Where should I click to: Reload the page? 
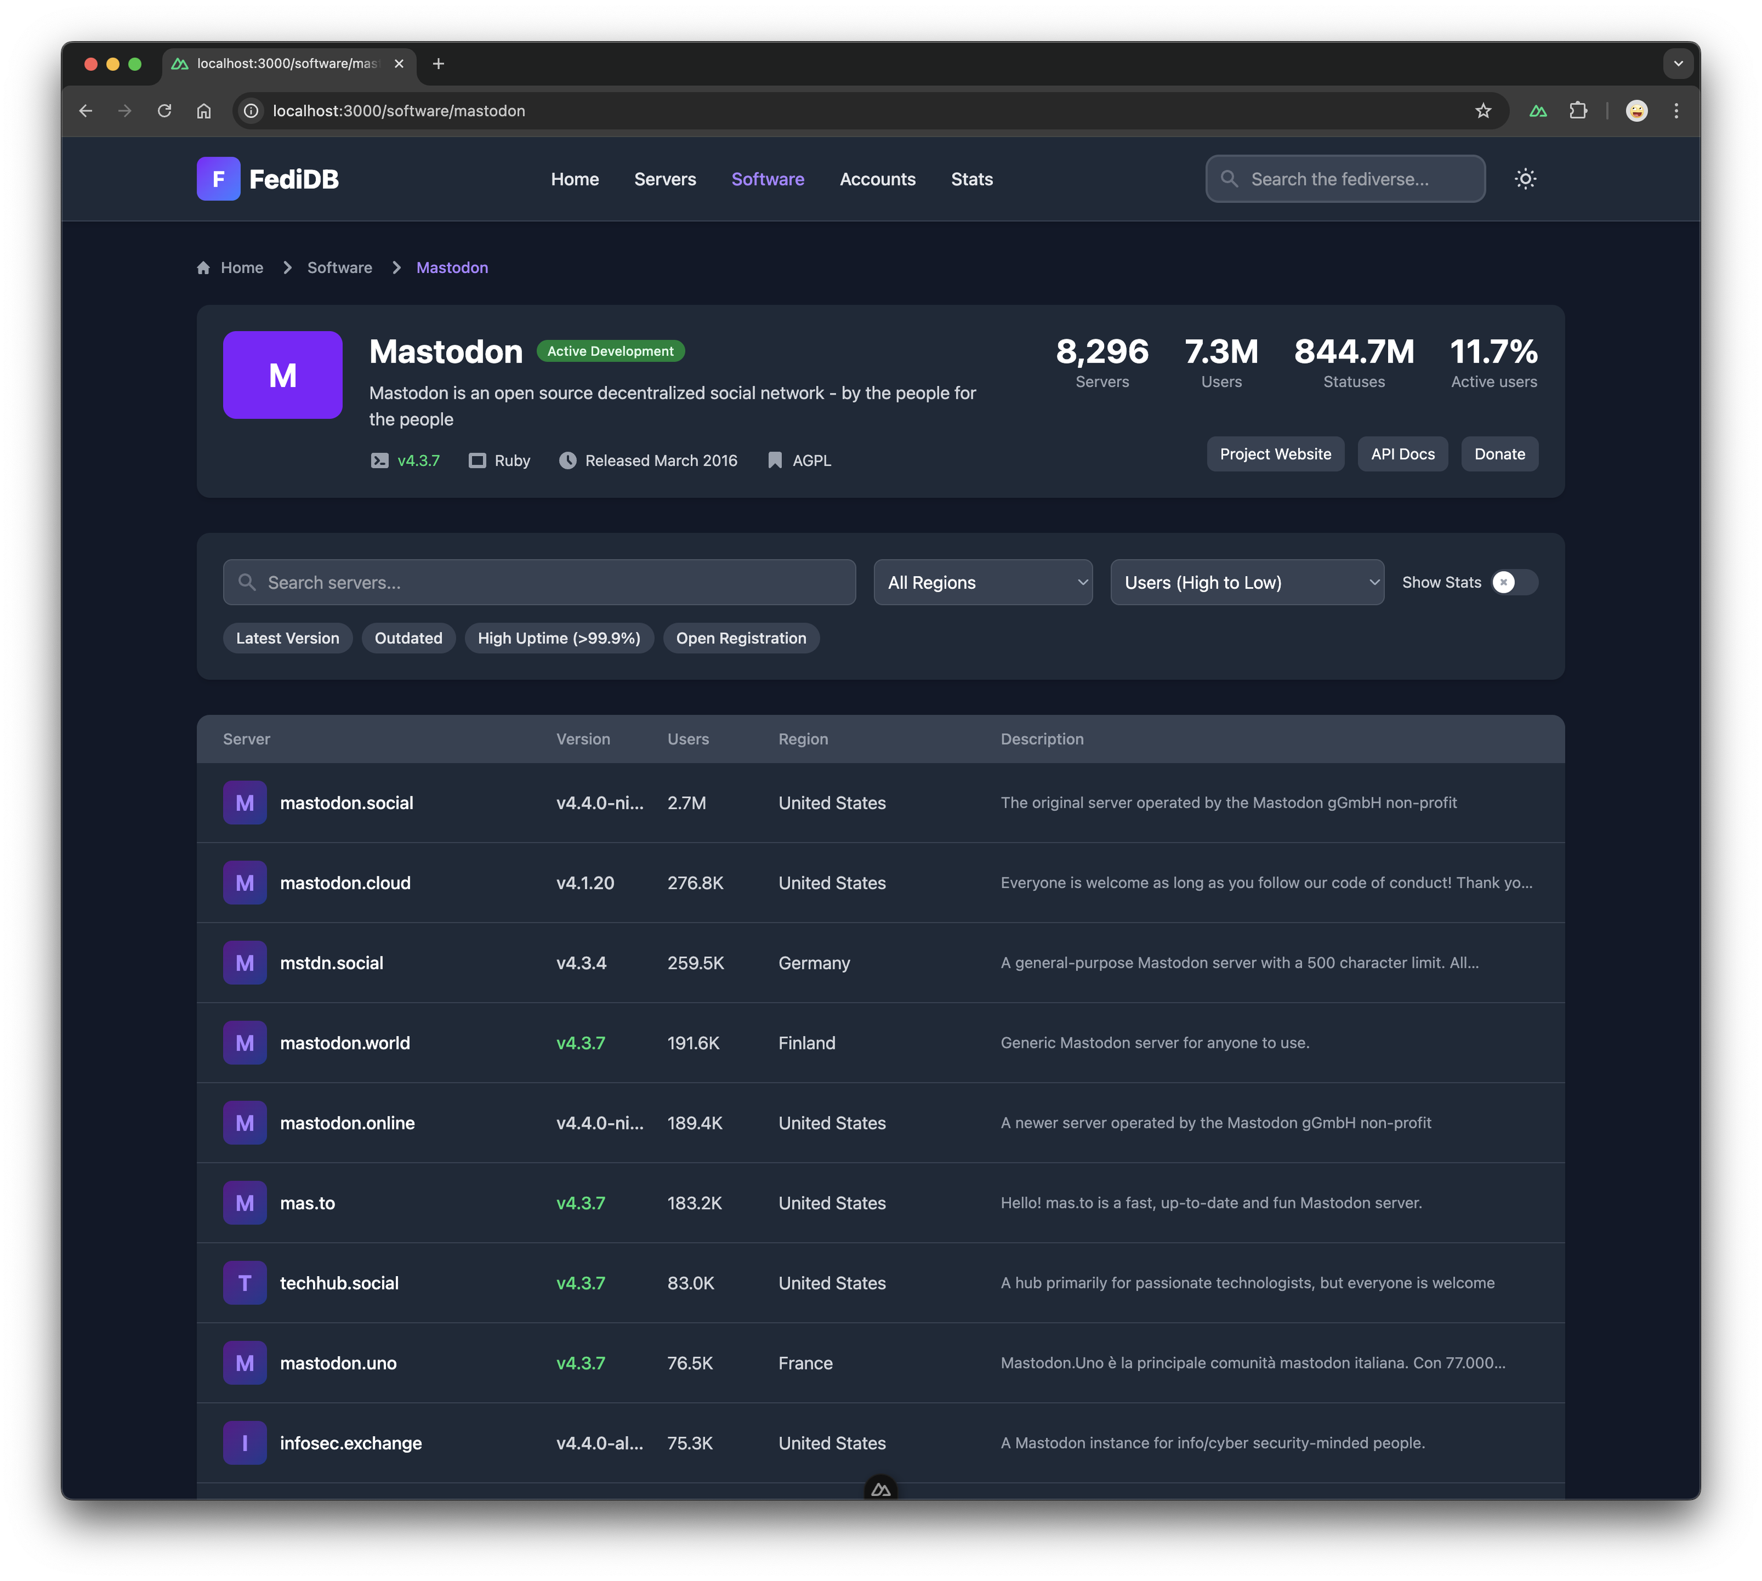(164, 110)
